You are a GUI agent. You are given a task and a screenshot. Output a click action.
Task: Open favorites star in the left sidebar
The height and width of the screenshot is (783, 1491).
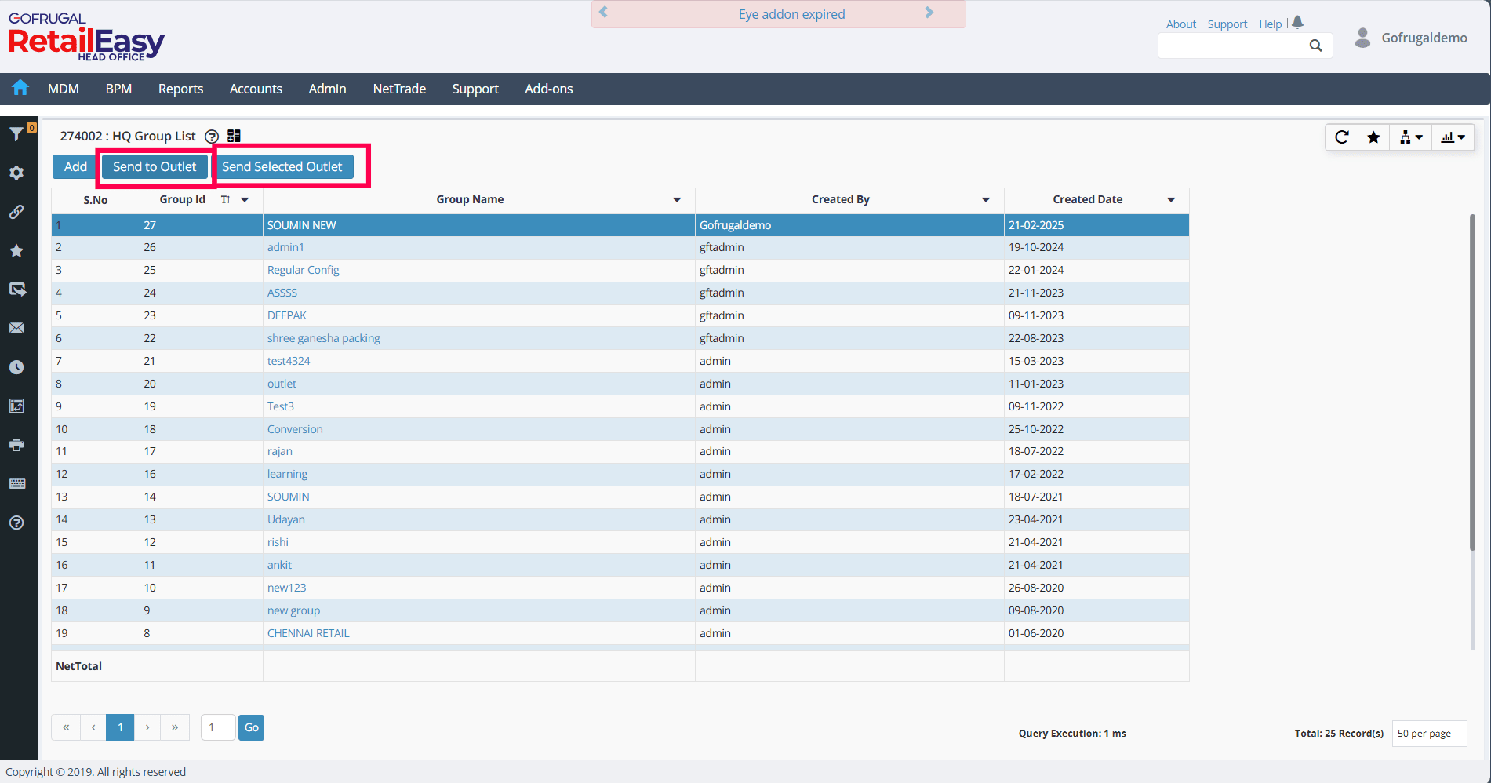click(x=16, y=250)
